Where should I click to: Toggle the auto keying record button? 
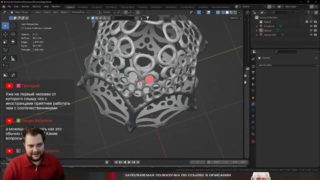pyautogui.click(x=106, y=162)
